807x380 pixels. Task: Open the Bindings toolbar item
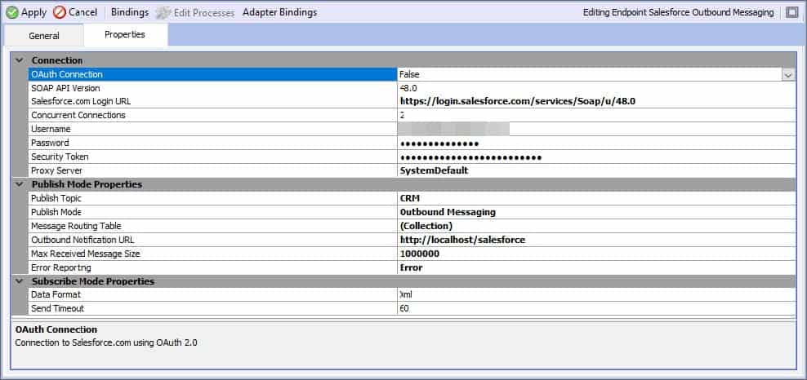point(130,12)
